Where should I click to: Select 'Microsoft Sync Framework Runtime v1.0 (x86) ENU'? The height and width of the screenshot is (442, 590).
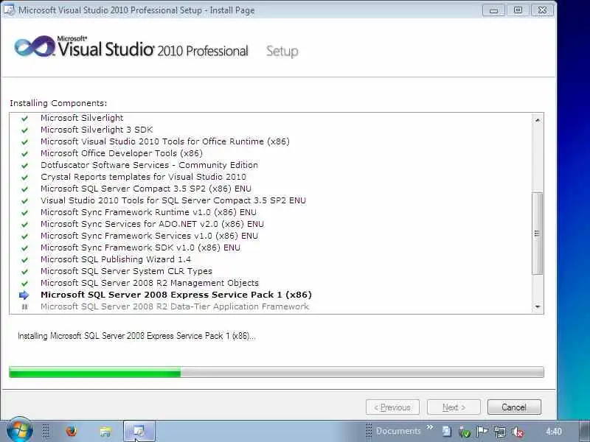[x=149, y=212]
